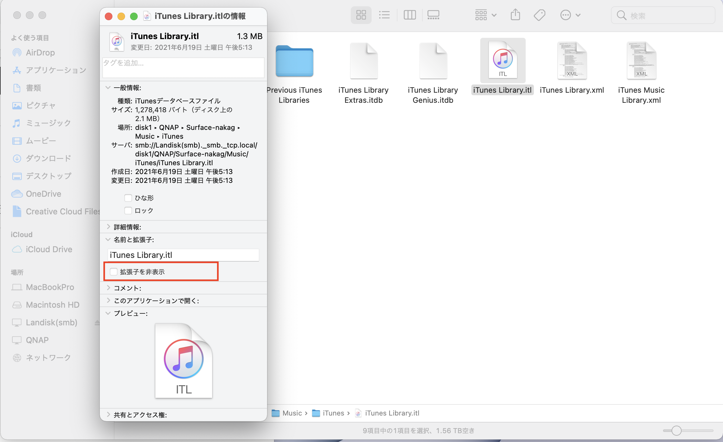This screenshot has width=723, height=442.
Task: Switch Finder to column view
Action: (x=409, y=15)
